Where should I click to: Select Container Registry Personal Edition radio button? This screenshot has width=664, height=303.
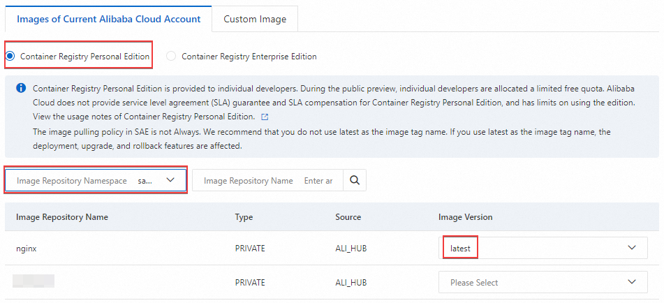(x=10, y=56)
